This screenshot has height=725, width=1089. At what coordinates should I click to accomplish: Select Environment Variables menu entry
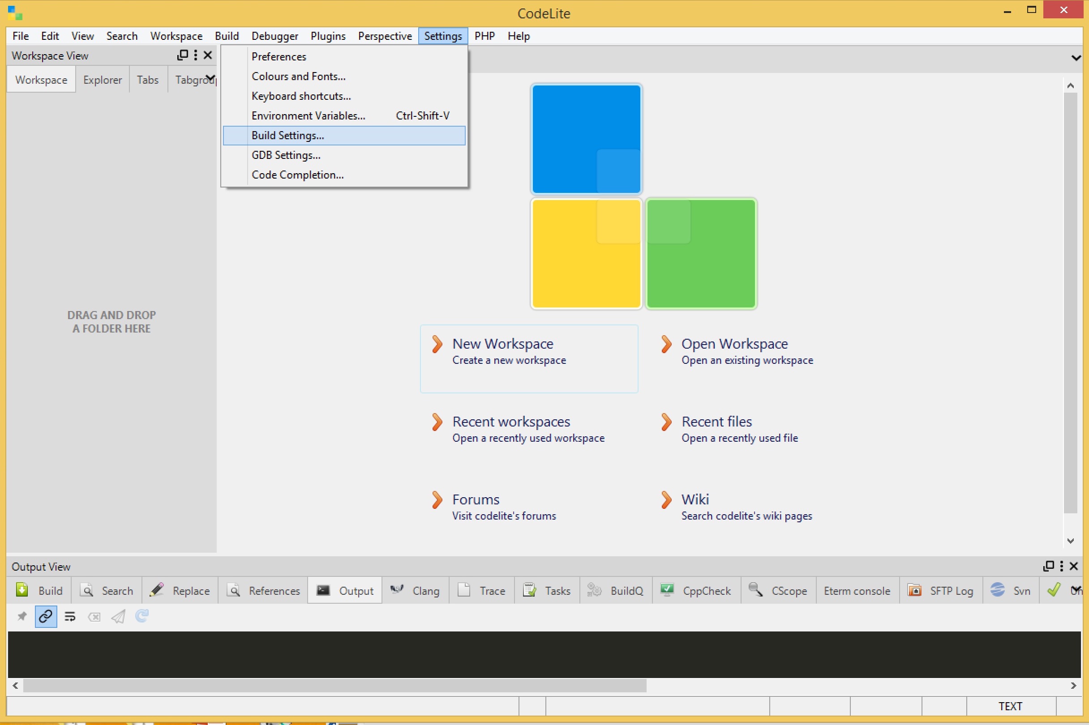pos(344,115)
